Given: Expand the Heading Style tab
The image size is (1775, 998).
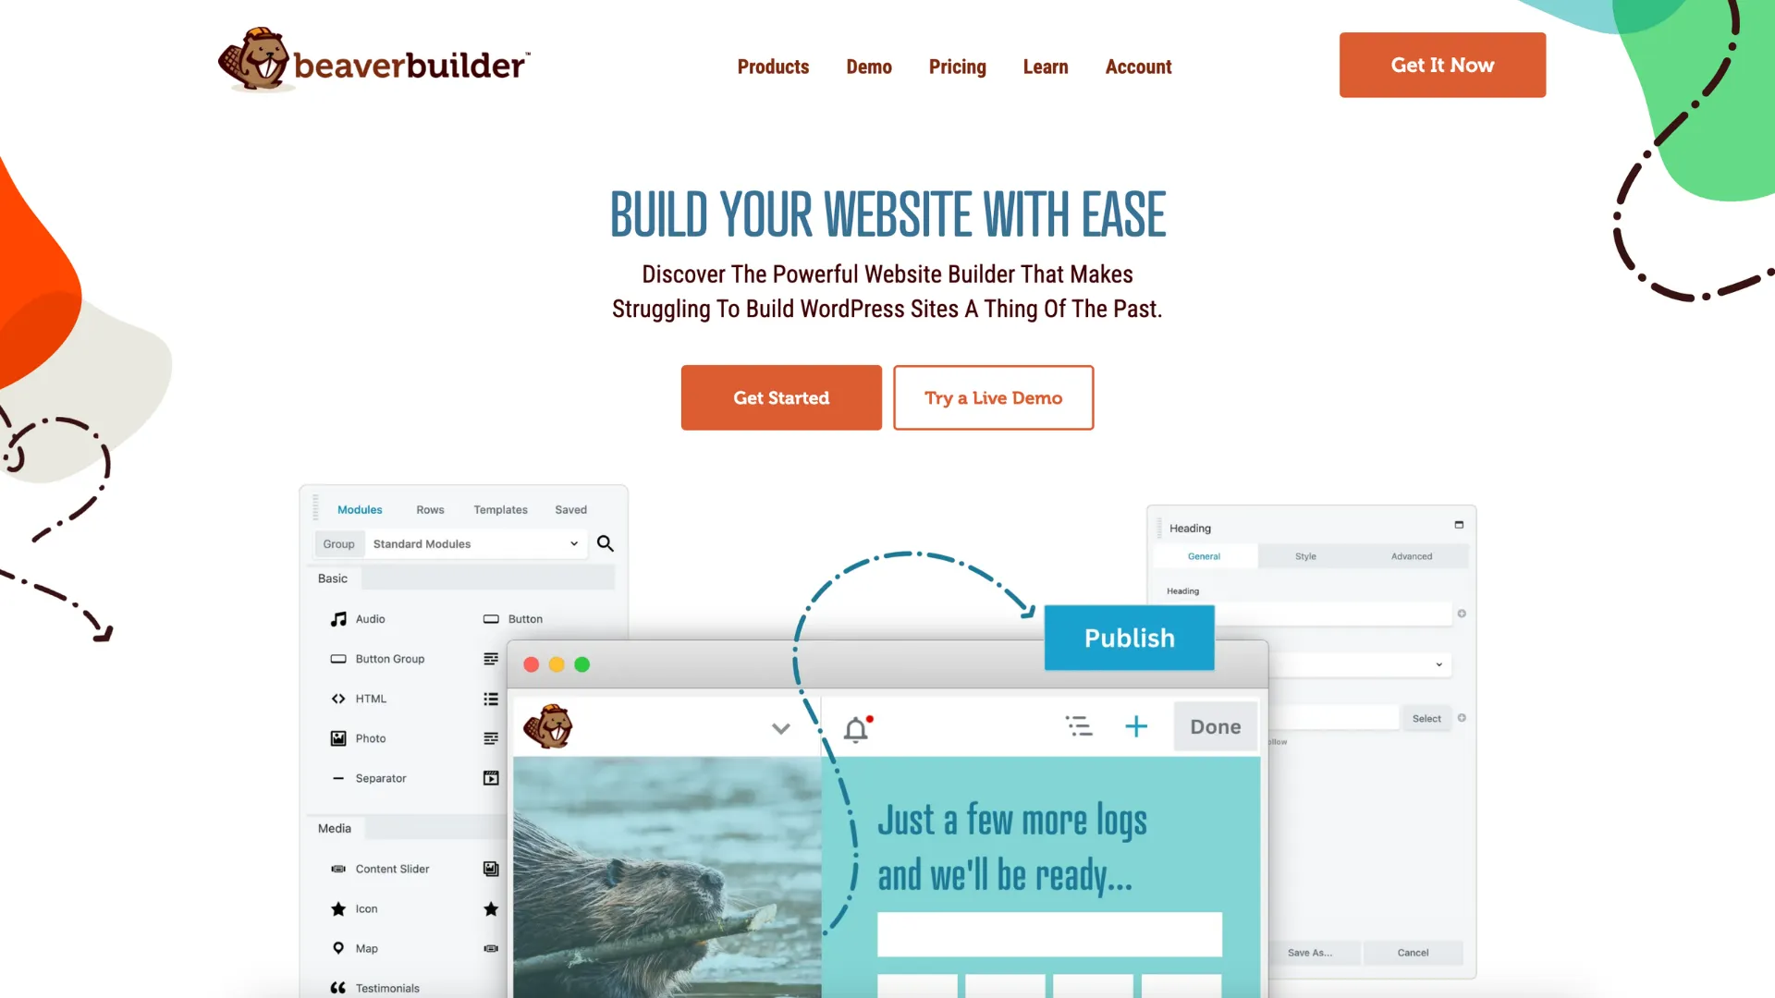Looking at the screenshot, I should pos(1305,555).
